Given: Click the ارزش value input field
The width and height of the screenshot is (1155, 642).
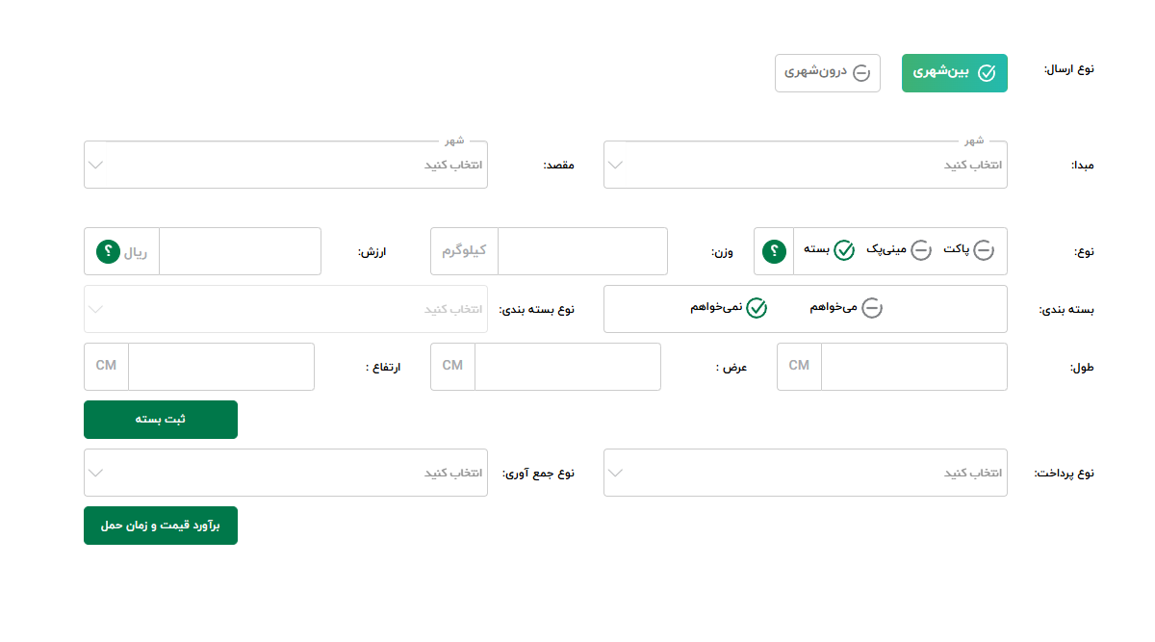Looking at the screenshot, I should [239, 251].
